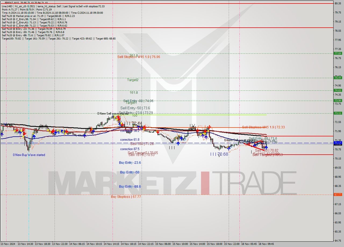Click the 72.55 price axis value
The image size is (344, 247).
(x=338, y=122)
